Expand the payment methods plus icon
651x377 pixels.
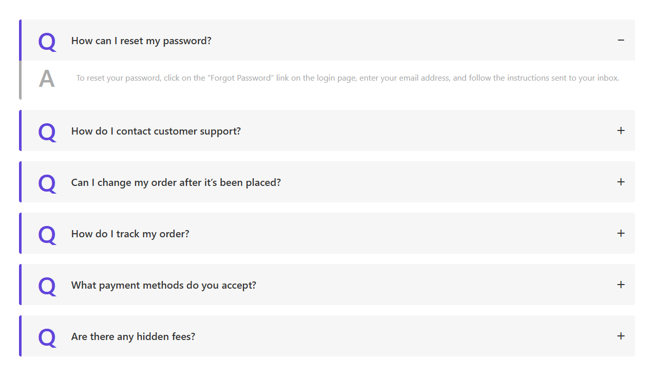tap(621, 285)
